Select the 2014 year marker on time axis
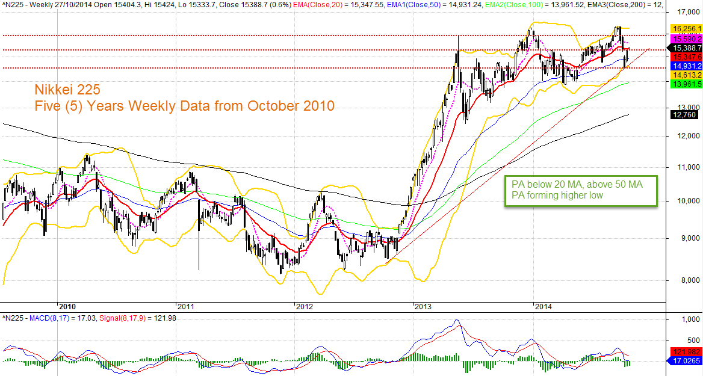703x376 pixels. (543, 307)
